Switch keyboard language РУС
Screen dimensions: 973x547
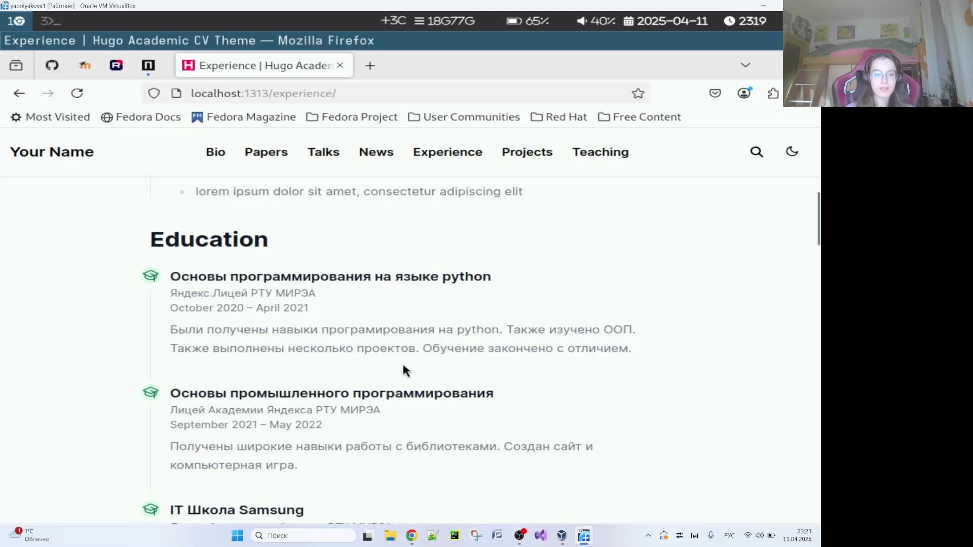coord(729,535)
